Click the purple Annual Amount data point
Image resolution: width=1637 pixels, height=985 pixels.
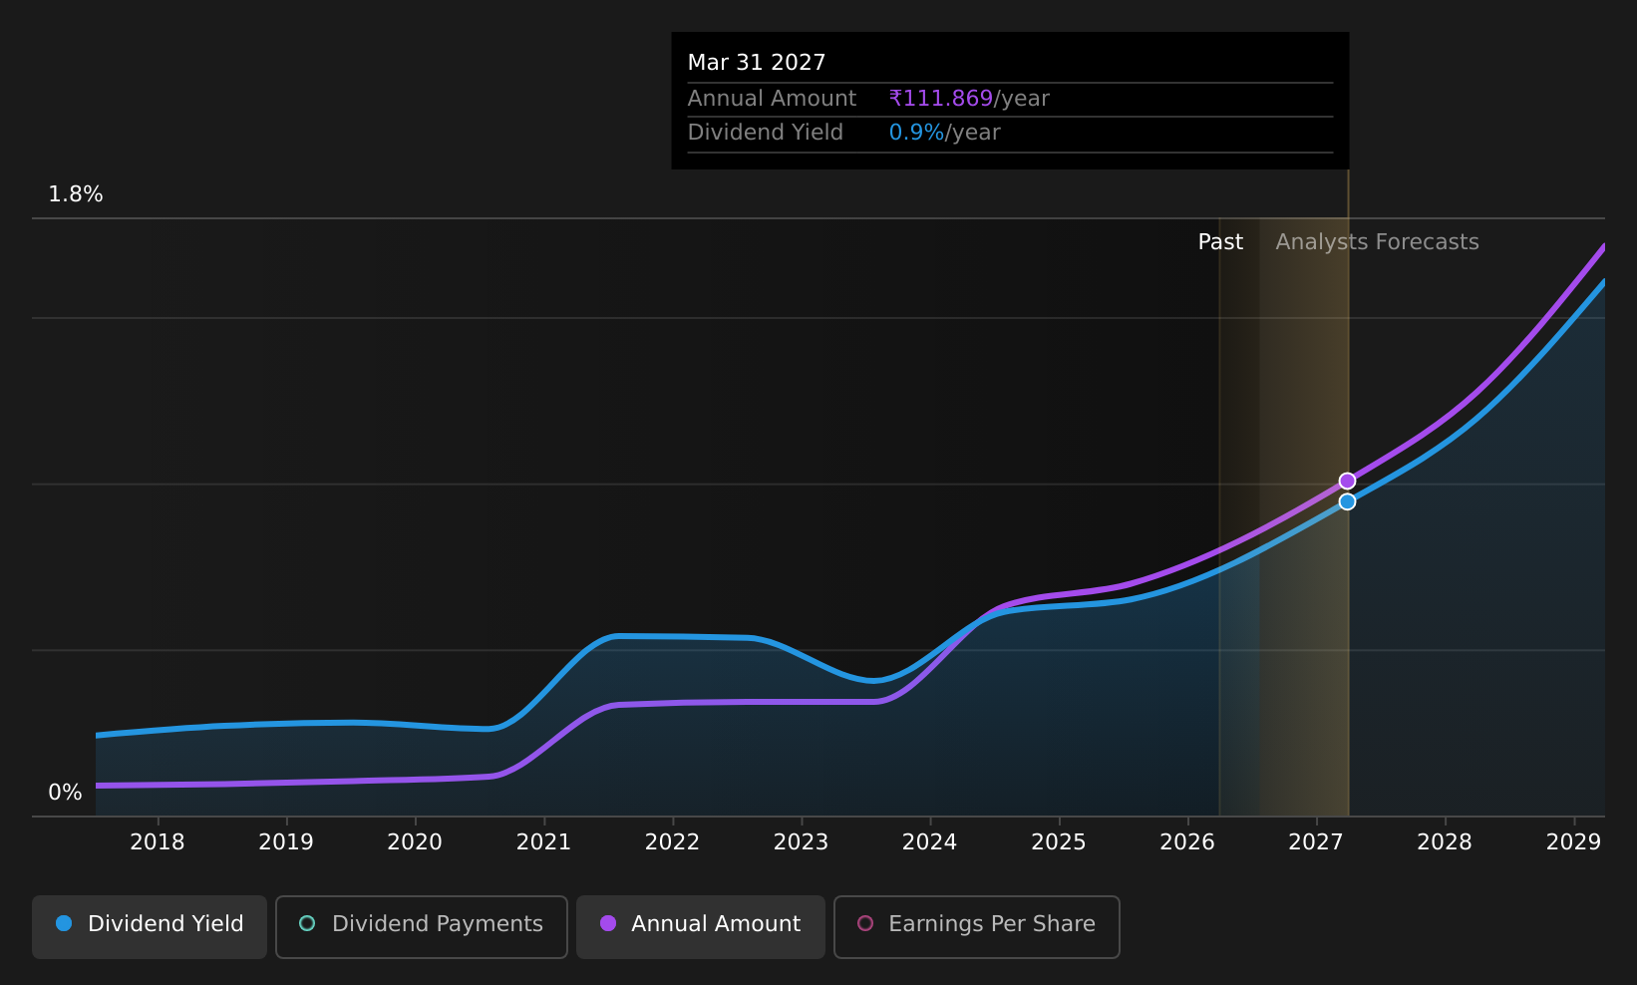pyautogui.click(x=1347, y=482)
